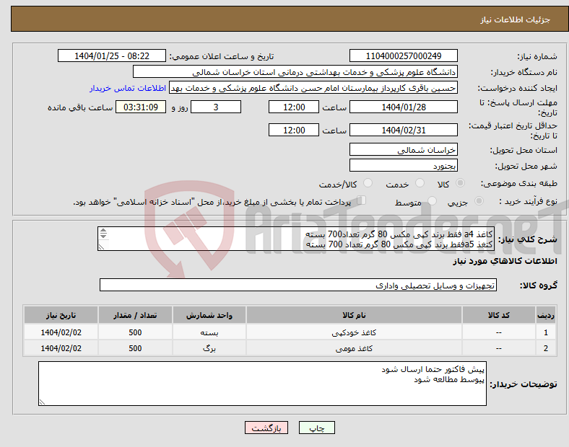Click scroll down arrow in description box
The width and height of the screenshot is (569, 447).
tap(103, 236)
